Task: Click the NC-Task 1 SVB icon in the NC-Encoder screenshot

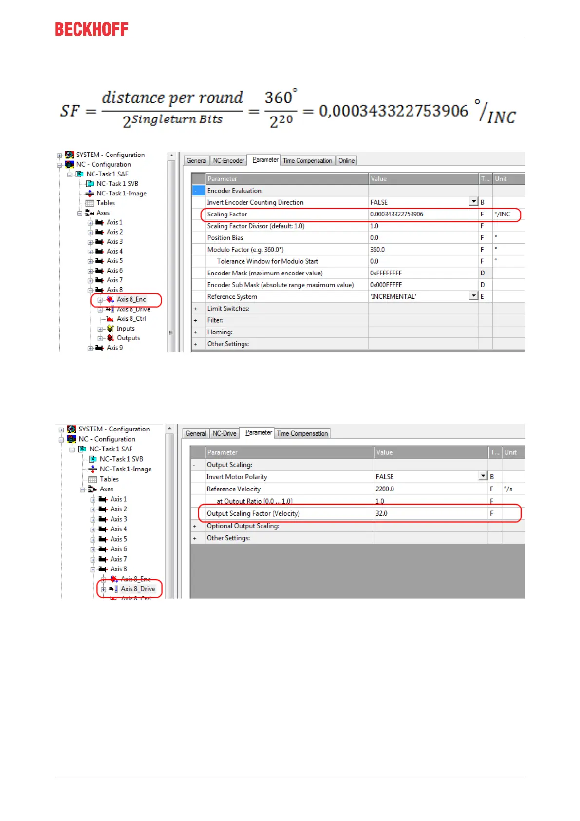Action: click(x=90, y=184)
